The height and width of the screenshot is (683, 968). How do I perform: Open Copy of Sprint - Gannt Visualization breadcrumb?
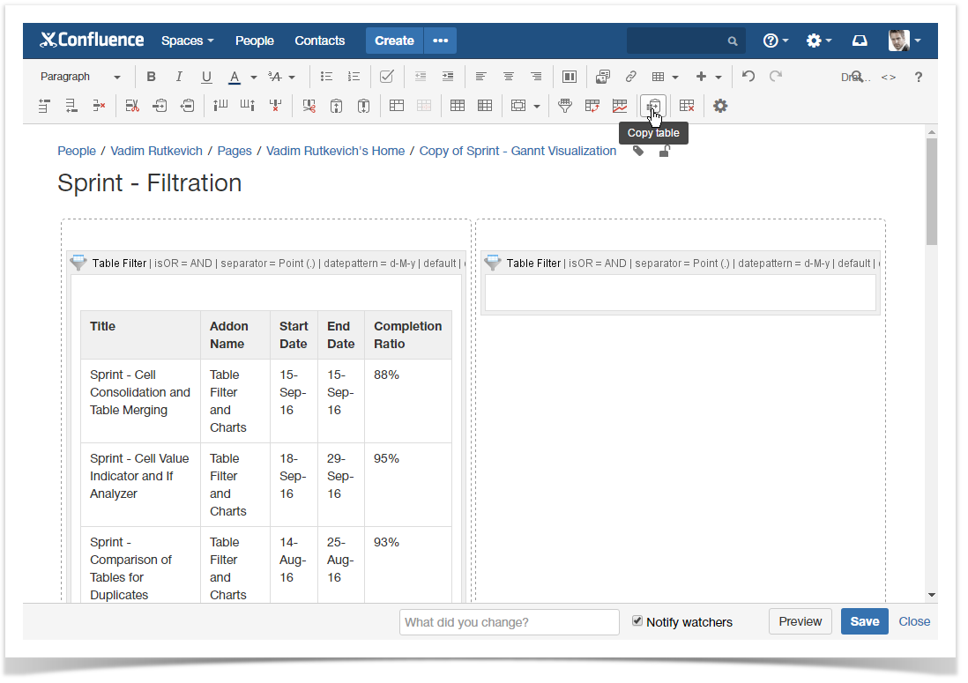click(518, 152)
